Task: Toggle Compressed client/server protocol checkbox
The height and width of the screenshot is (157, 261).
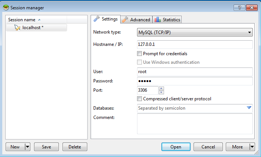Action: pos(140,99)
